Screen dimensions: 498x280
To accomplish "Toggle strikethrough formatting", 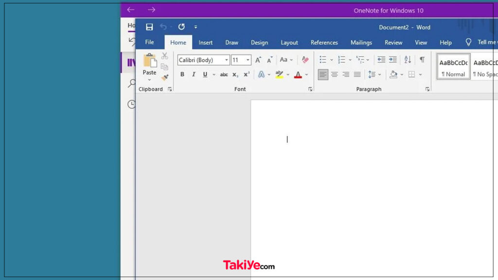I will click(x=224, y=74).
